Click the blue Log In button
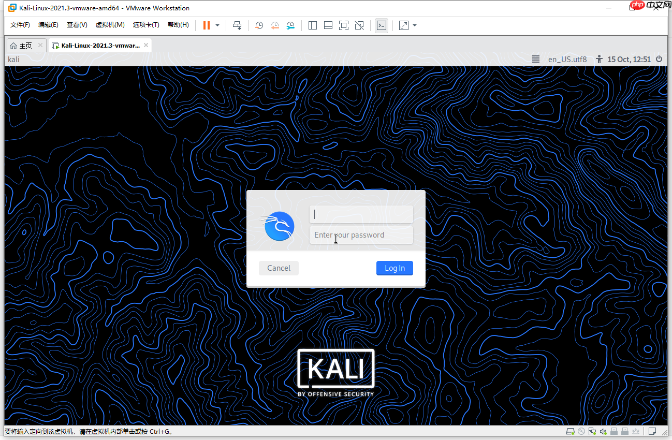 [x=395, y=268]
